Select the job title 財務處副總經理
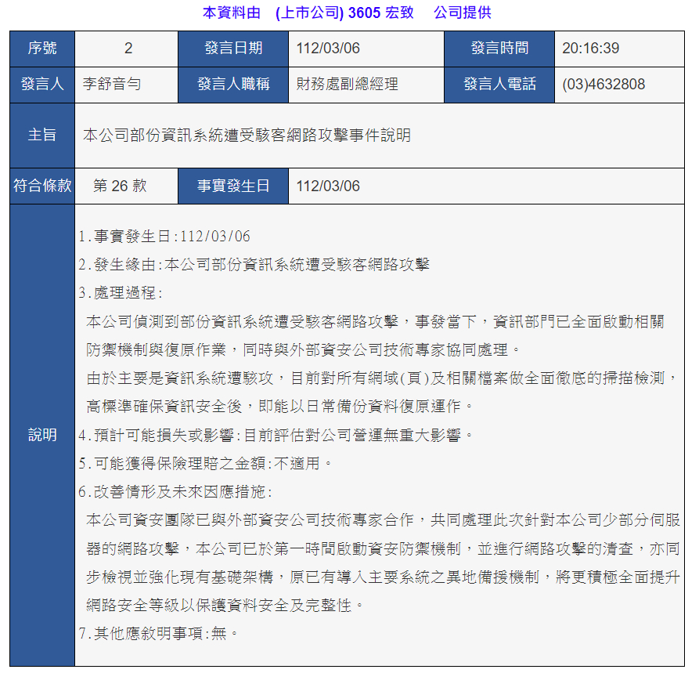Image resolution: width=699 pixels, height=673 pixels. click(x=348, y=85)
